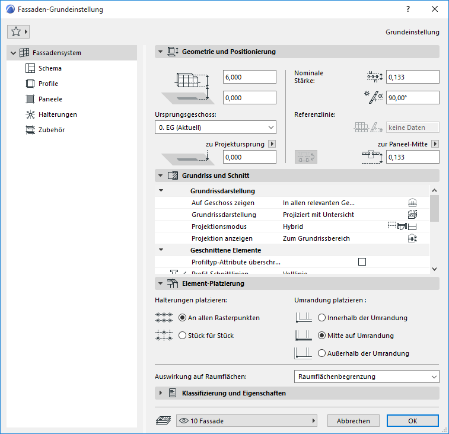Open the 10 Fassade layer selector
The image size is (449, 434).
point(247,420)
